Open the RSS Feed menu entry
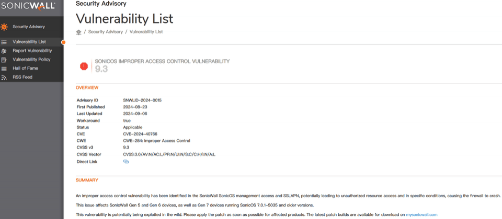The image size is (502, 219). [22, 77]
